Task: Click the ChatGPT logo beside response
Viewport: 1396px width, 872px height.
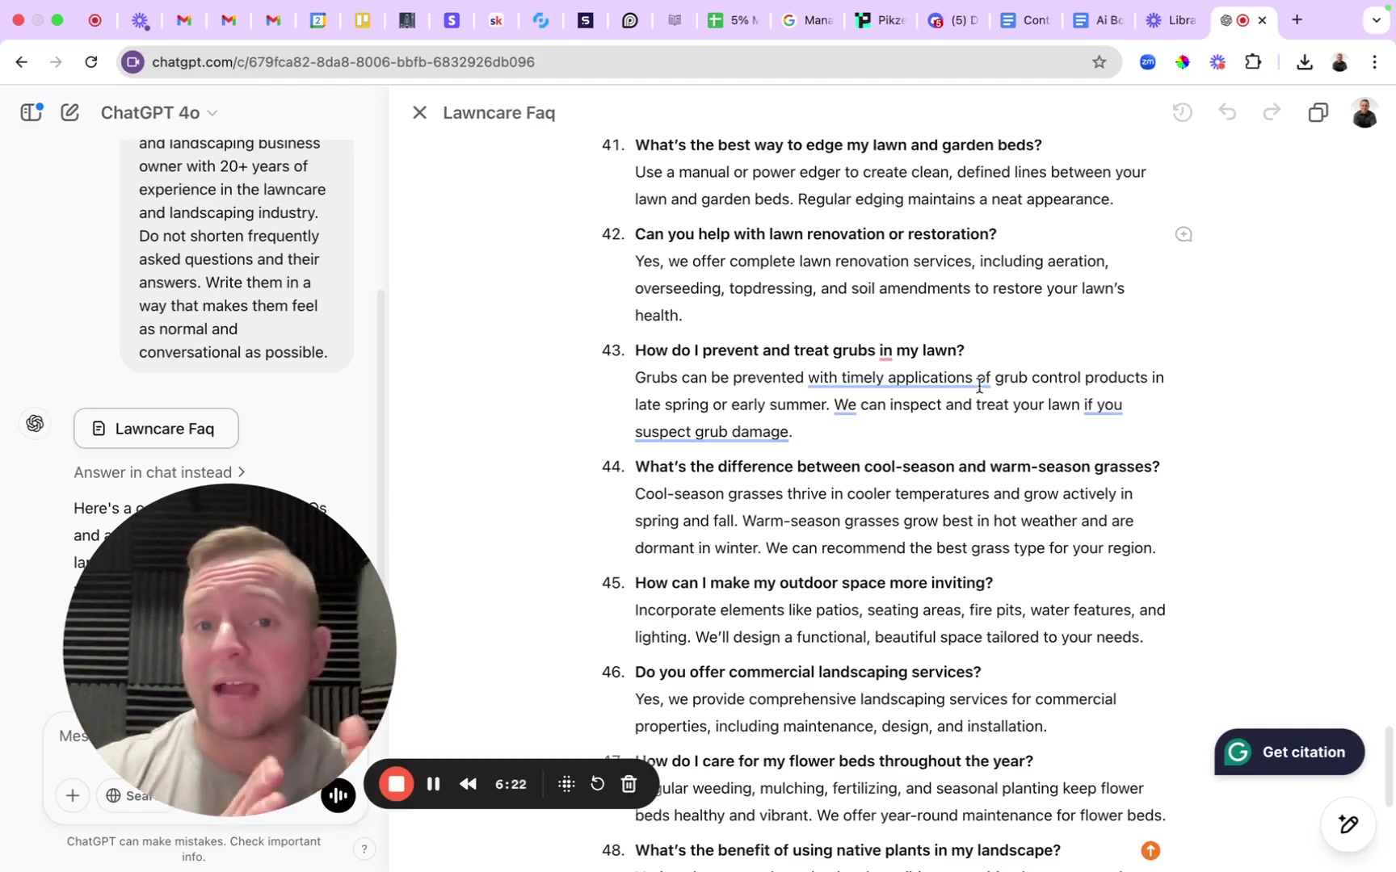Action: pyautogui.click(x=35, y=424)
